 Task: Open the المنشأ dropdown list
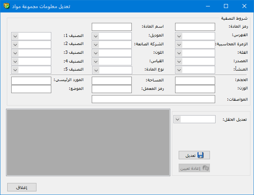pyautogui.click(x=179, y=70)
